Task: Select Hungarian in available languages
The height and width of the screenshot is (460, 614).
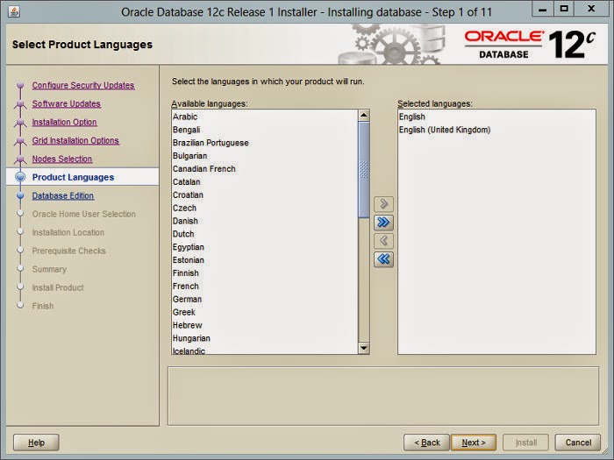Action: 265,338
